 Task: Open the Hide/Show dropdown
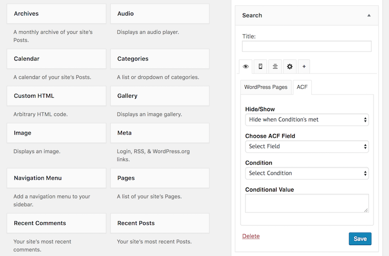(x=307, y=119)
